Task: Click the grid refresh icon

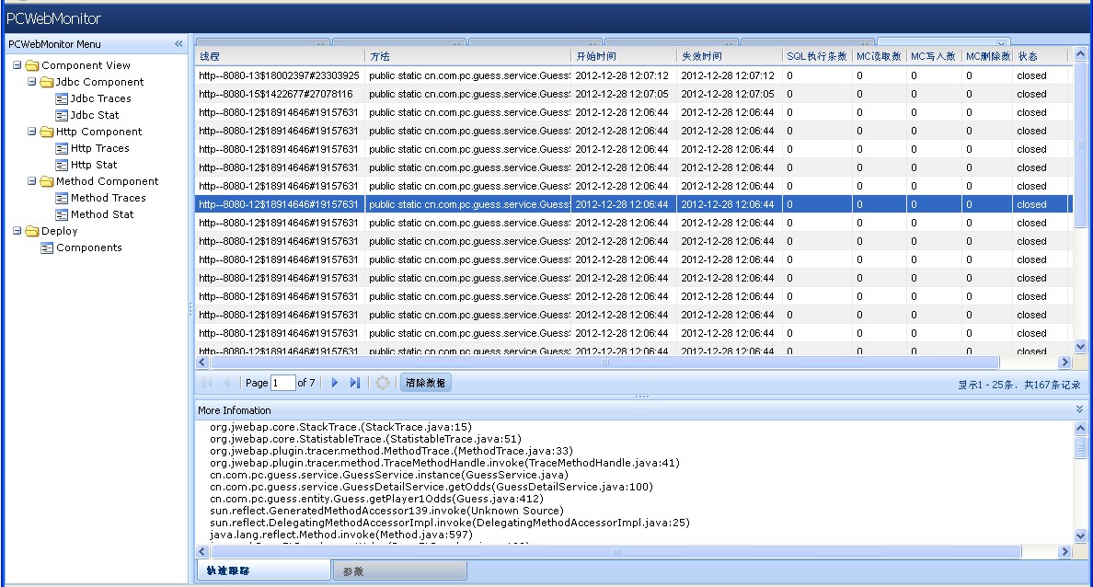Action: 384,383
